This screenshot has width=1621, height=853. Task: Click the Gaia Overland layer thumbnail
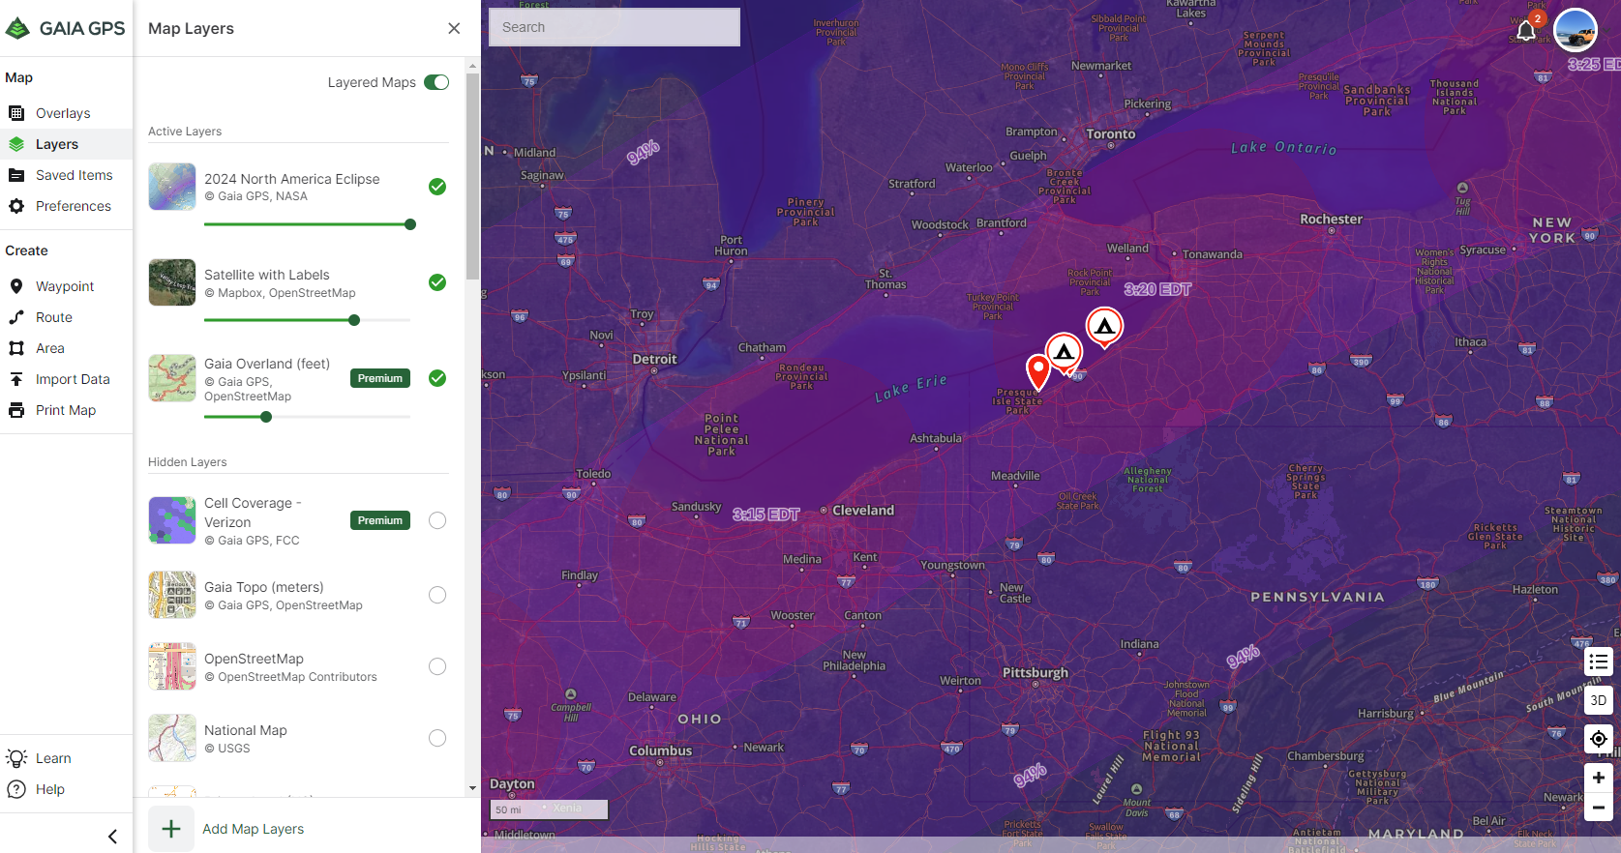click(172, 378)
